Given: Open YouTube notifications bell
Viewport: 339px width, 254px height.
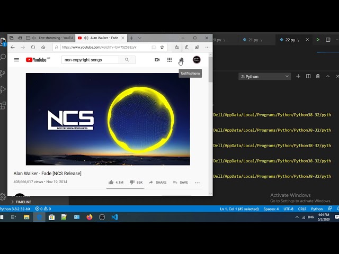Looking at the screenshot, I should 182,60.
